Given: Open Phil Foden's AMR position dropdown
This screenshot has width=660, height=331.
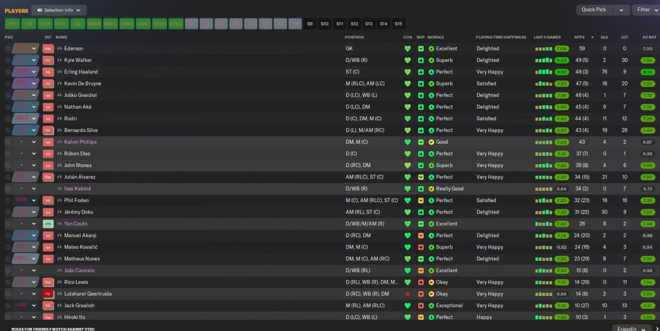Looking at the screenshot, I should tap(34, 201).
